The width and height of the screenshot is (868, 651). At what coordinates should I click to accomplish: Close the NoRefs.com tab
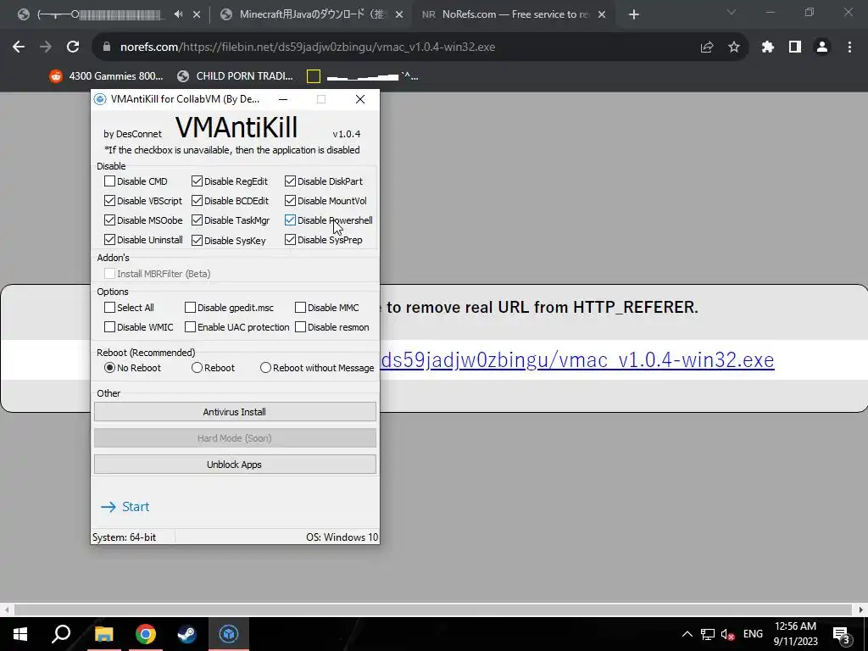click(603, 15)
